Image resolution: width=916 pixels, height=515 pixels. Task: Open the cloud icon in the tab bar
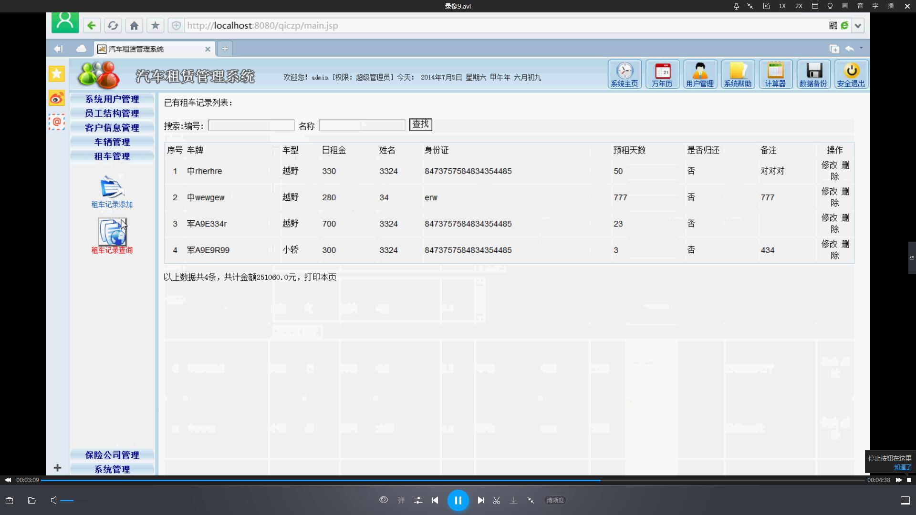click(x=81, y=49)
